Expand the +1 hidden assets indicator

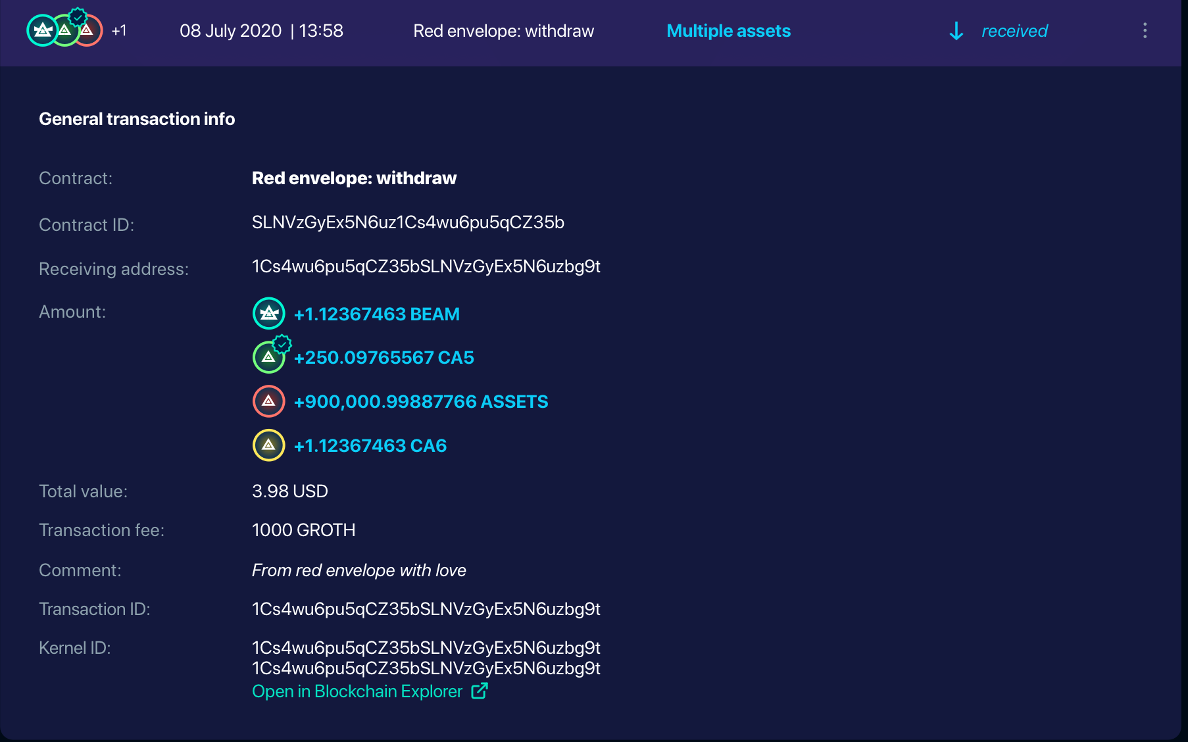tap(119, 30)
